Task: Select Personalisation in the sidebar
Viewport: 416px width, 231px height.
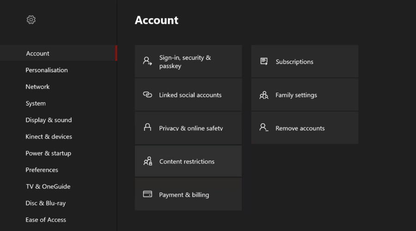Action: [x=47, y=70]
